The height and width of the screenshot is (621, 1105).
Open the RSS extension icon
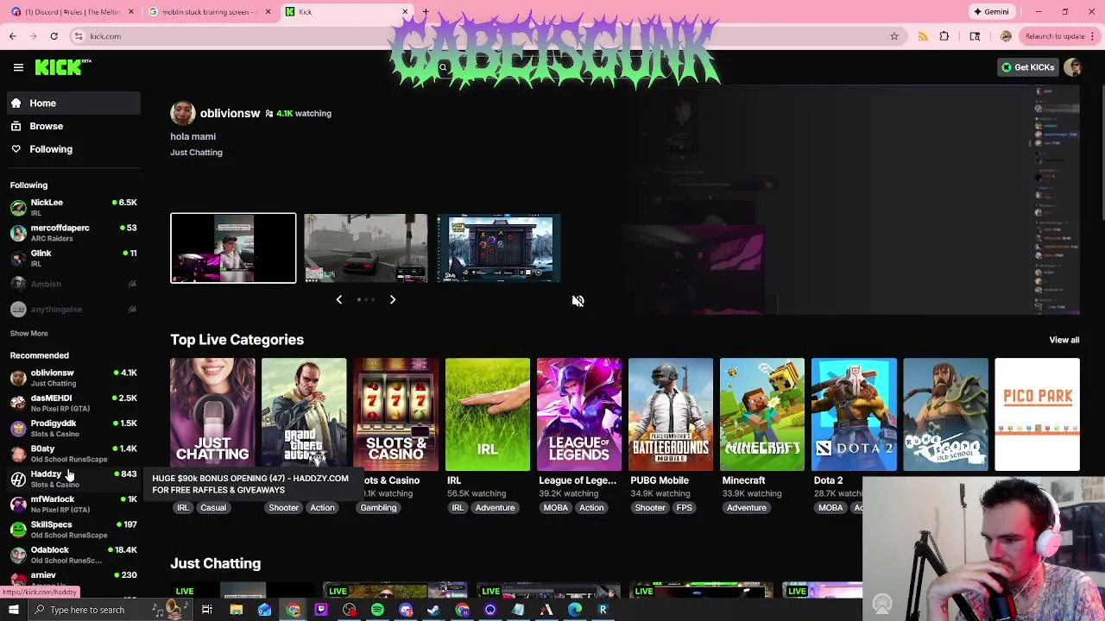click(x=923, y=36)
